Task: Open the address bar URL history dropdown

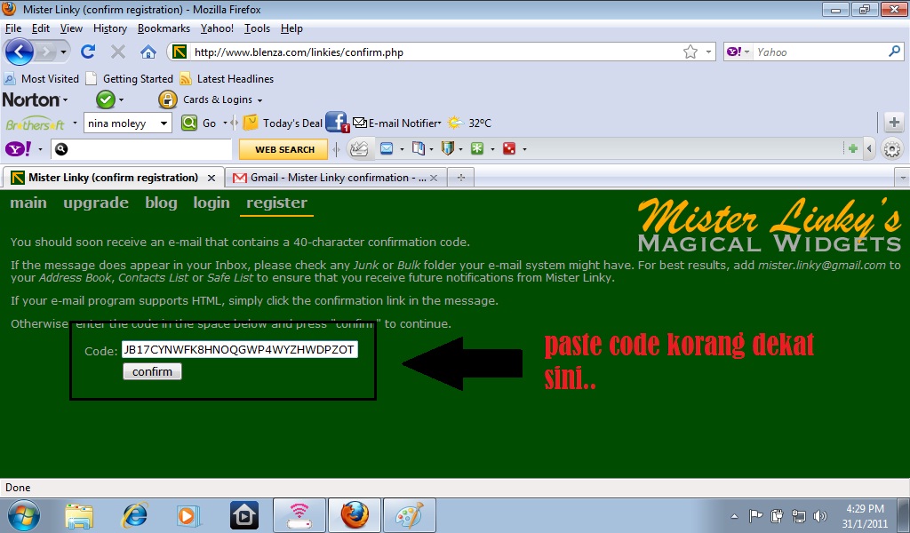Action: pos(708,52)
